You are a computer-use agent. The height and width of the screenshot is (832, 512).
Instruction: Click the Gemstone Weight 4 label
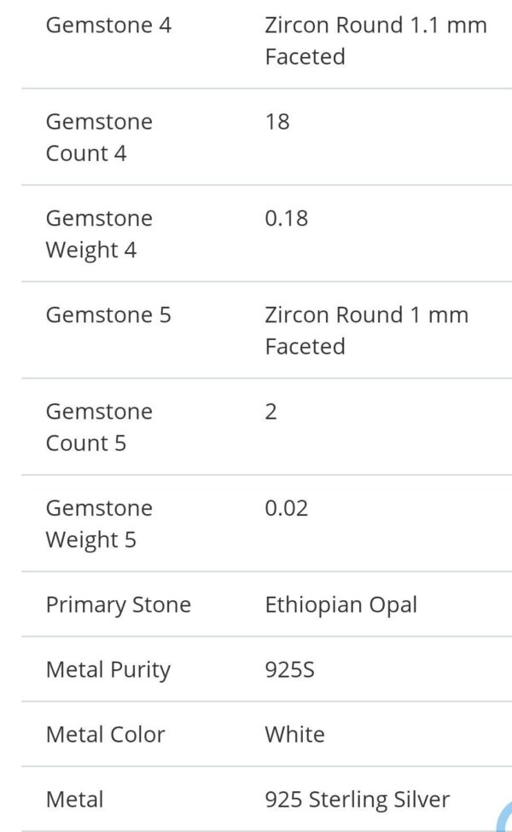[99, 234]
